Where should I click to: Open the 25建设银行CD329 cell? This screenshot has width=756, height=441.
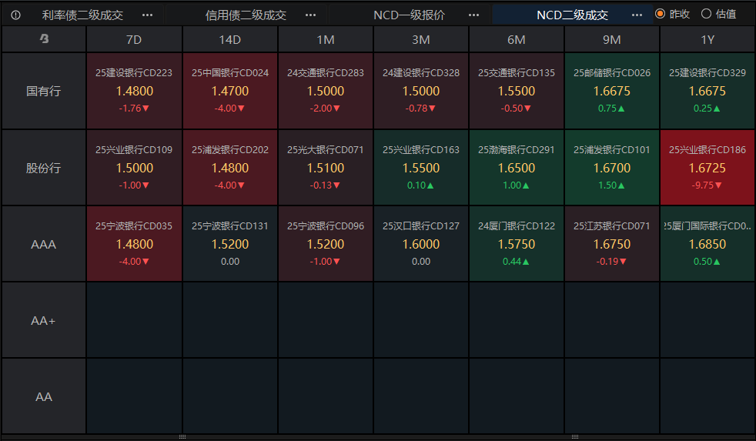click(707, 91)
